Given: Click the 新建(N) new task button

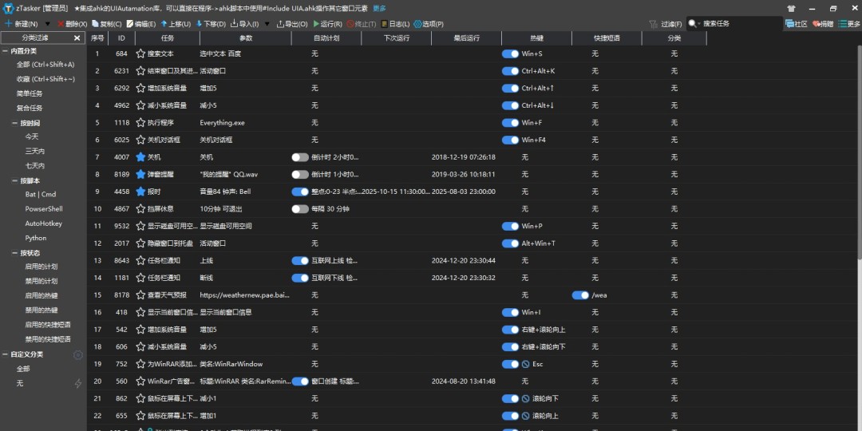Looking at the screenshot, I should pyautogui.click(x=22, y=24).
